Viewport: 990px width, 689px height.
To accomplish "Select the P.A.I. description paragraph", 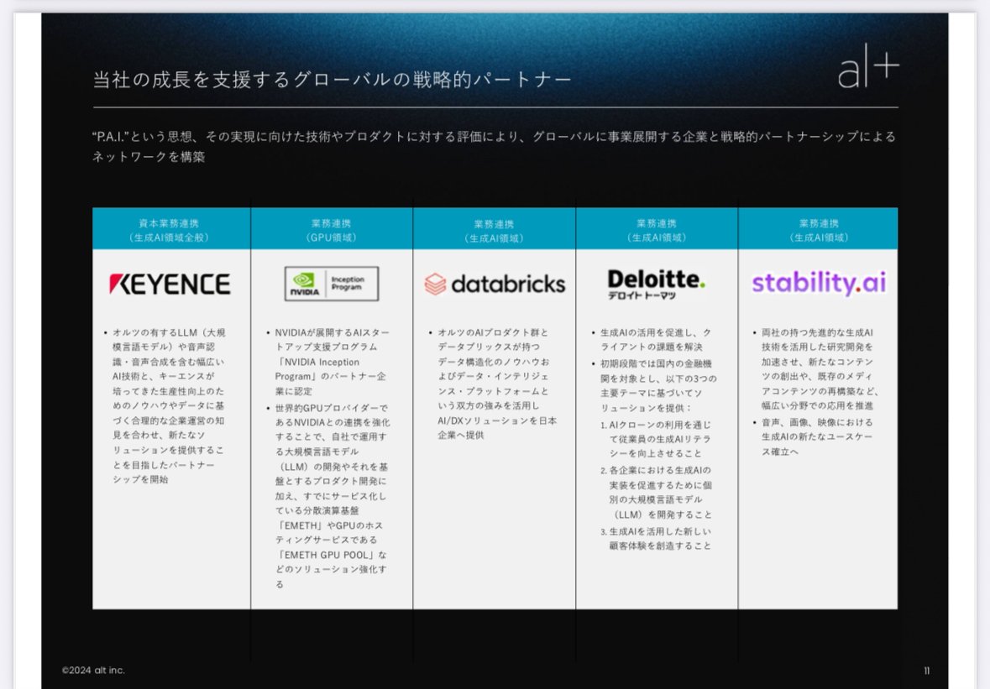I will pos(495,148).
